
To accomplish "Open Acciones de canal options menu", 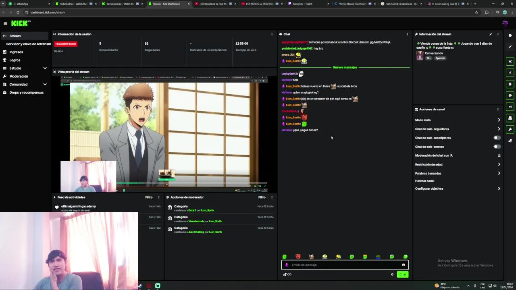I will (x=498, y=109).
